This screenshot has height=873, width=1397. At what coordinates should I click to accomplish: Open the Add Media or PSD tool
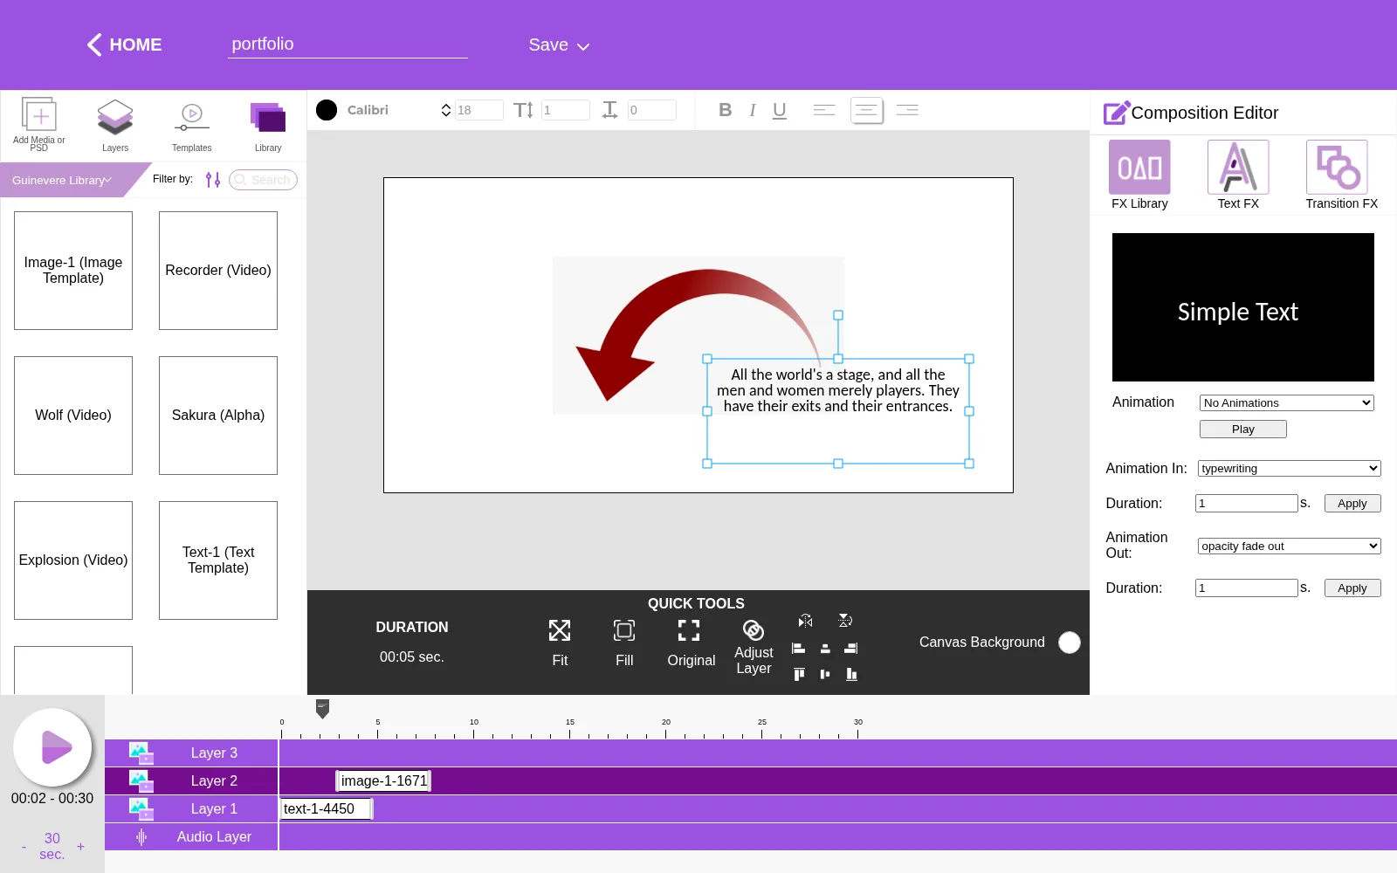[x=39, y=124]
